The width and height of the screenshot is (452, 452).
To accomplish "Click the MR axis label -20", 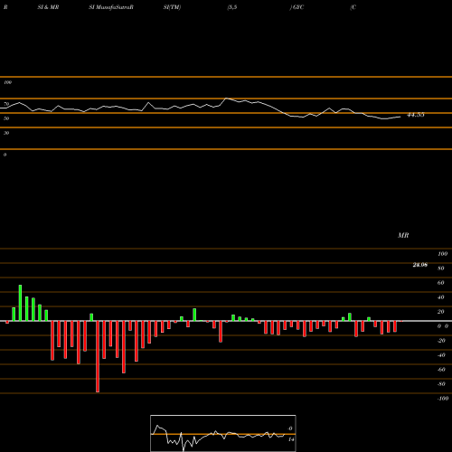I will (441, 341).
